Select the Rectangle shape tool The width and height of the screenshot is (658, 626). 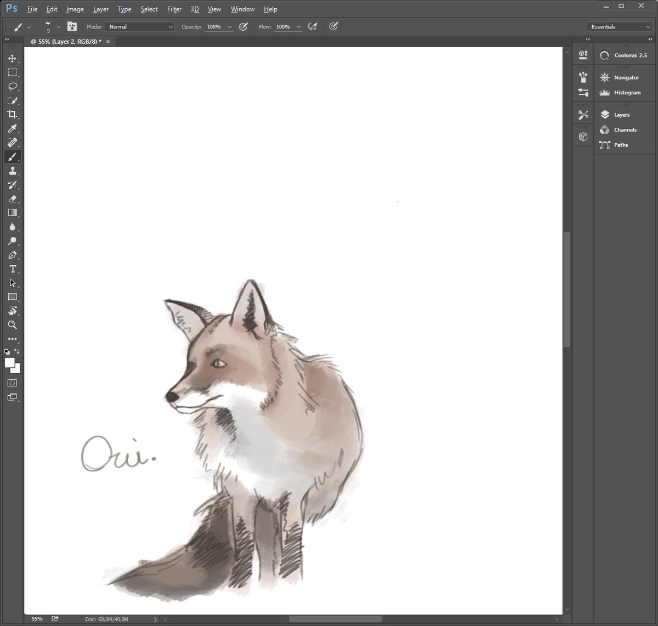click(12, 297)
